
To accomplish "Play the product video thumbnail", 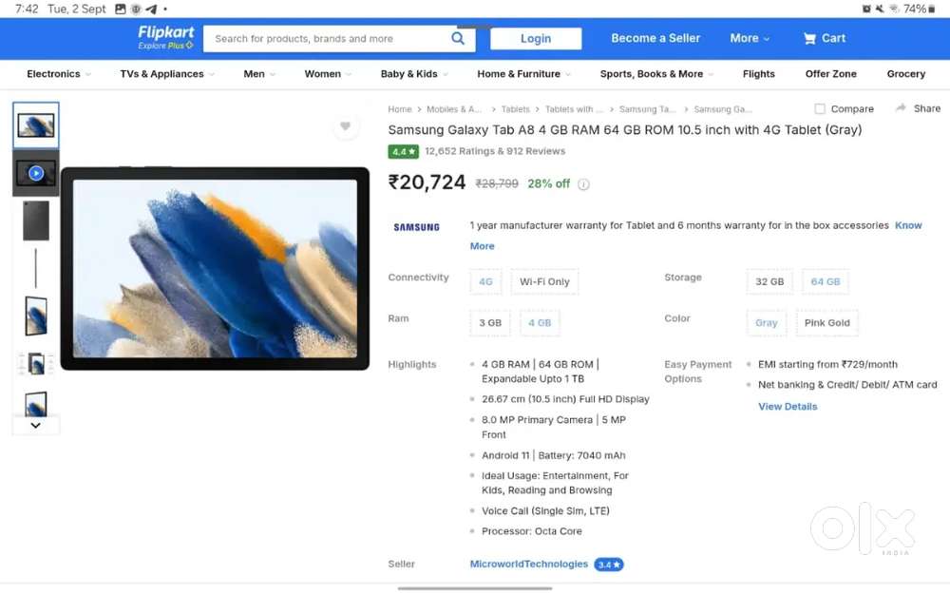I will (x=36, y=173).
